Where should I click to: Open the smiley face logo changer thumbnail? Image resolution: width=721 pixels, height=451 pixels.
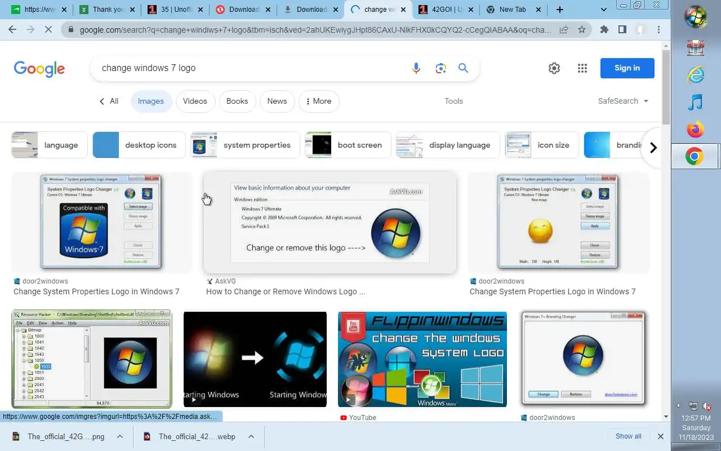point(558,223)
